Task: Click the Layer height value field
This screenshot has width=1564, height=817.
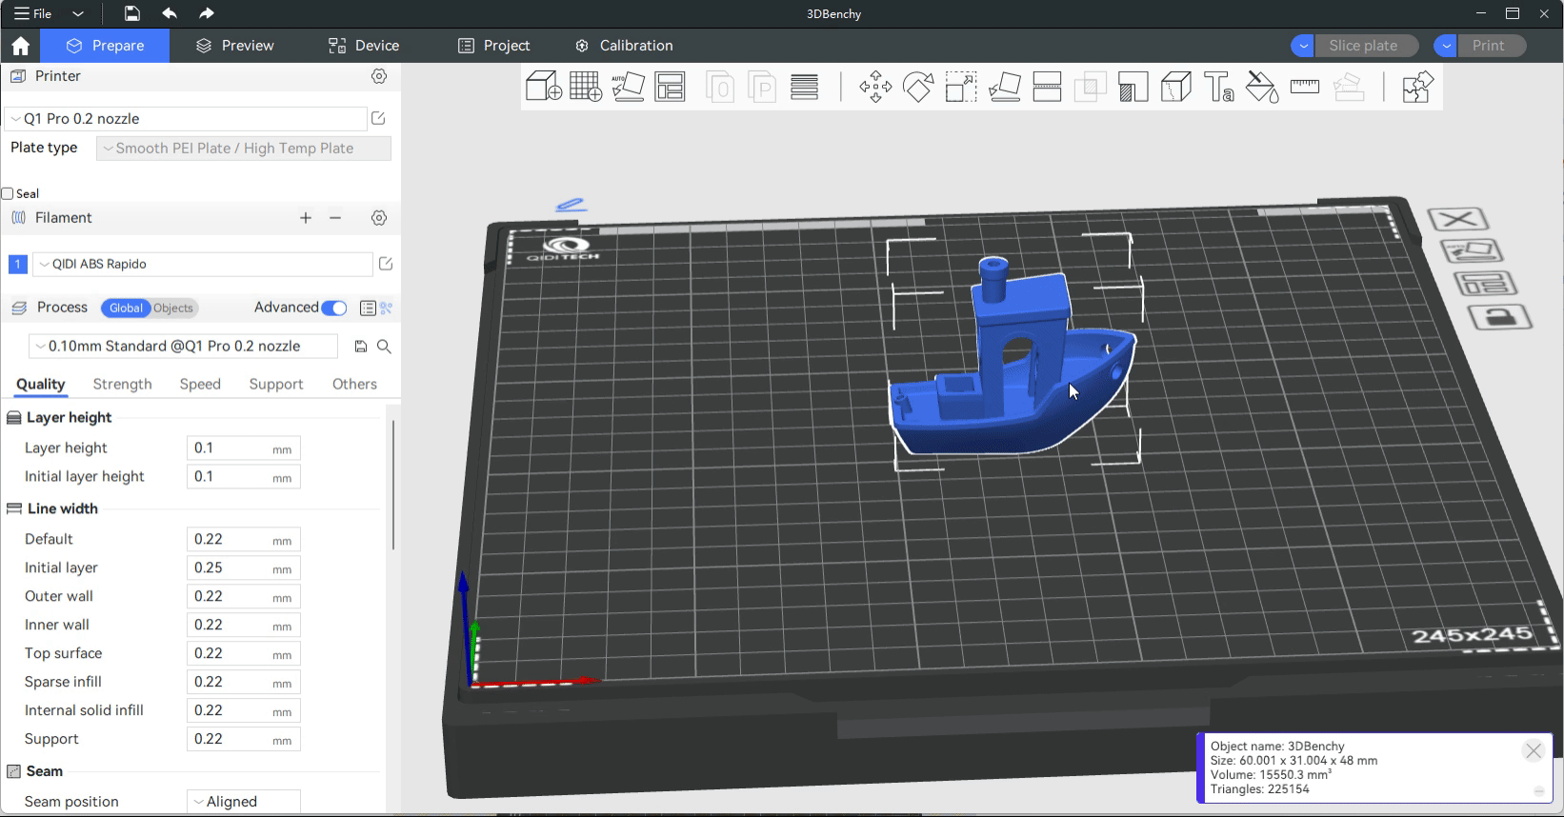Action: pyautogui.click(x=231, y=448)
